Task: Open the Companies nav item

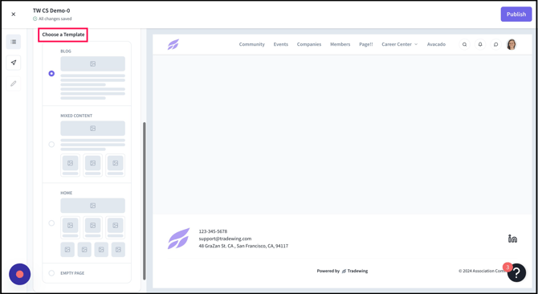Action: click(309, 44)
